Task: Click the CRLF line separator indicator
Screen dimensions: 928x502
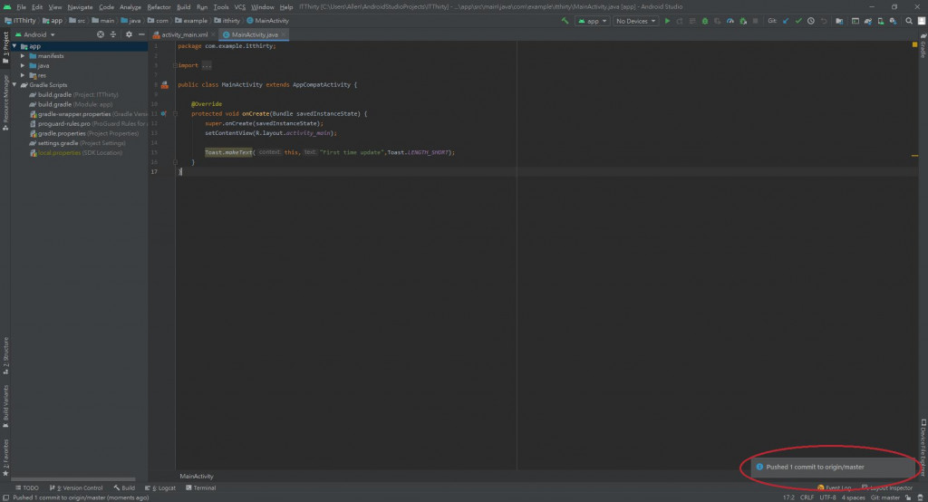Action: [807, 497]
